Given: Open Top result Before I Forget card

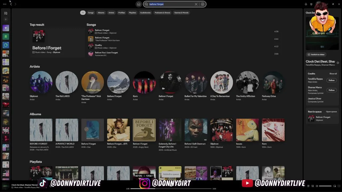Looking at the screenshot, I should [57, 43].
